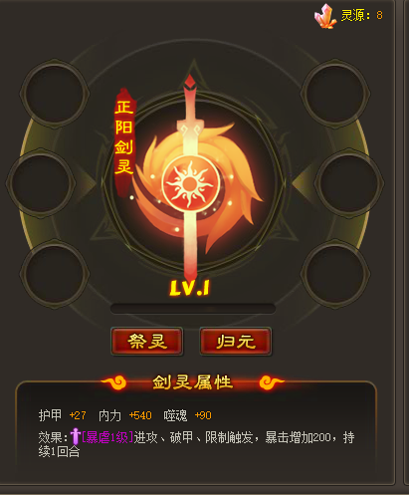Image resolution: width=409 pixels, height=495 pixels.
Task: Click the 护甲 +27 attribute
Action: pyautogui.click(x=63, y=415)
